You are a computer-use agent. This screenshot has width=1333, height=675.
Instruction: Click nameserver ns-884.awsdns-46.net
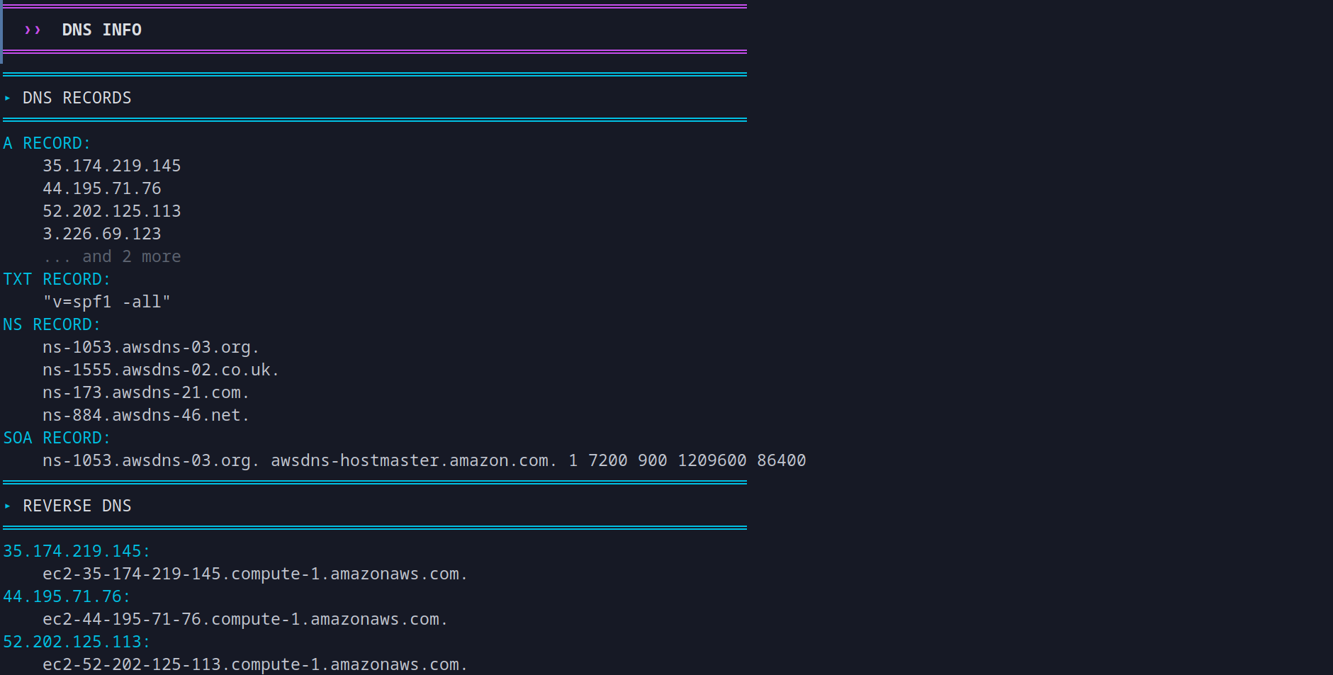coord(145,414)
